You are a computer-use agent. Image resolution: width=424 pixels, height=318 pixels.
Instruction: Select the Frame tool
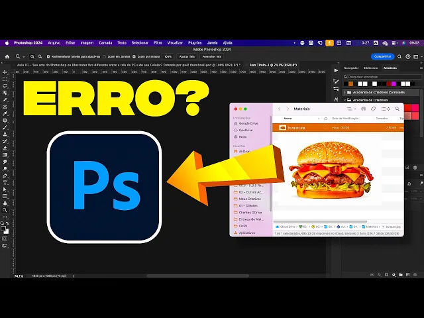(5, 107)
